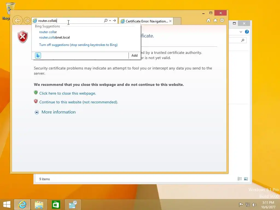Viewport: 280px width, 210px height.
Task: Open a new blank tab
Action: [x=177, y=21]
